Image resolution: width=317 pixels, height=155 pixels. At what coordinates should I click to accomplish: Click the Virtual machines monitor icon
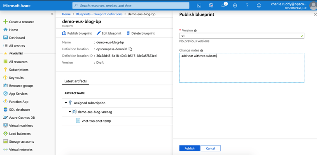coord(5,125)
